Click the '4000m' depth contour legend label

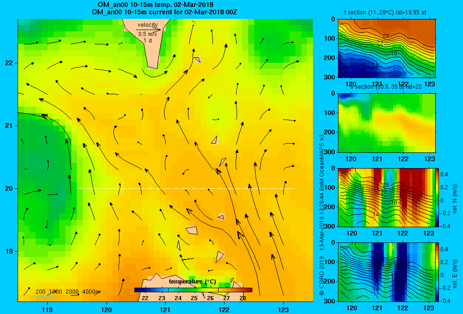click(x=91, y=292)
